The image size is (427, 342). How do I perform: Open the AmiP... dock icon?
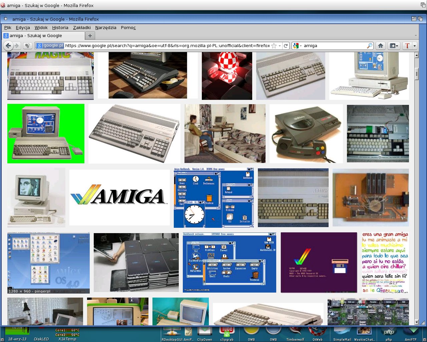point(188,333)
